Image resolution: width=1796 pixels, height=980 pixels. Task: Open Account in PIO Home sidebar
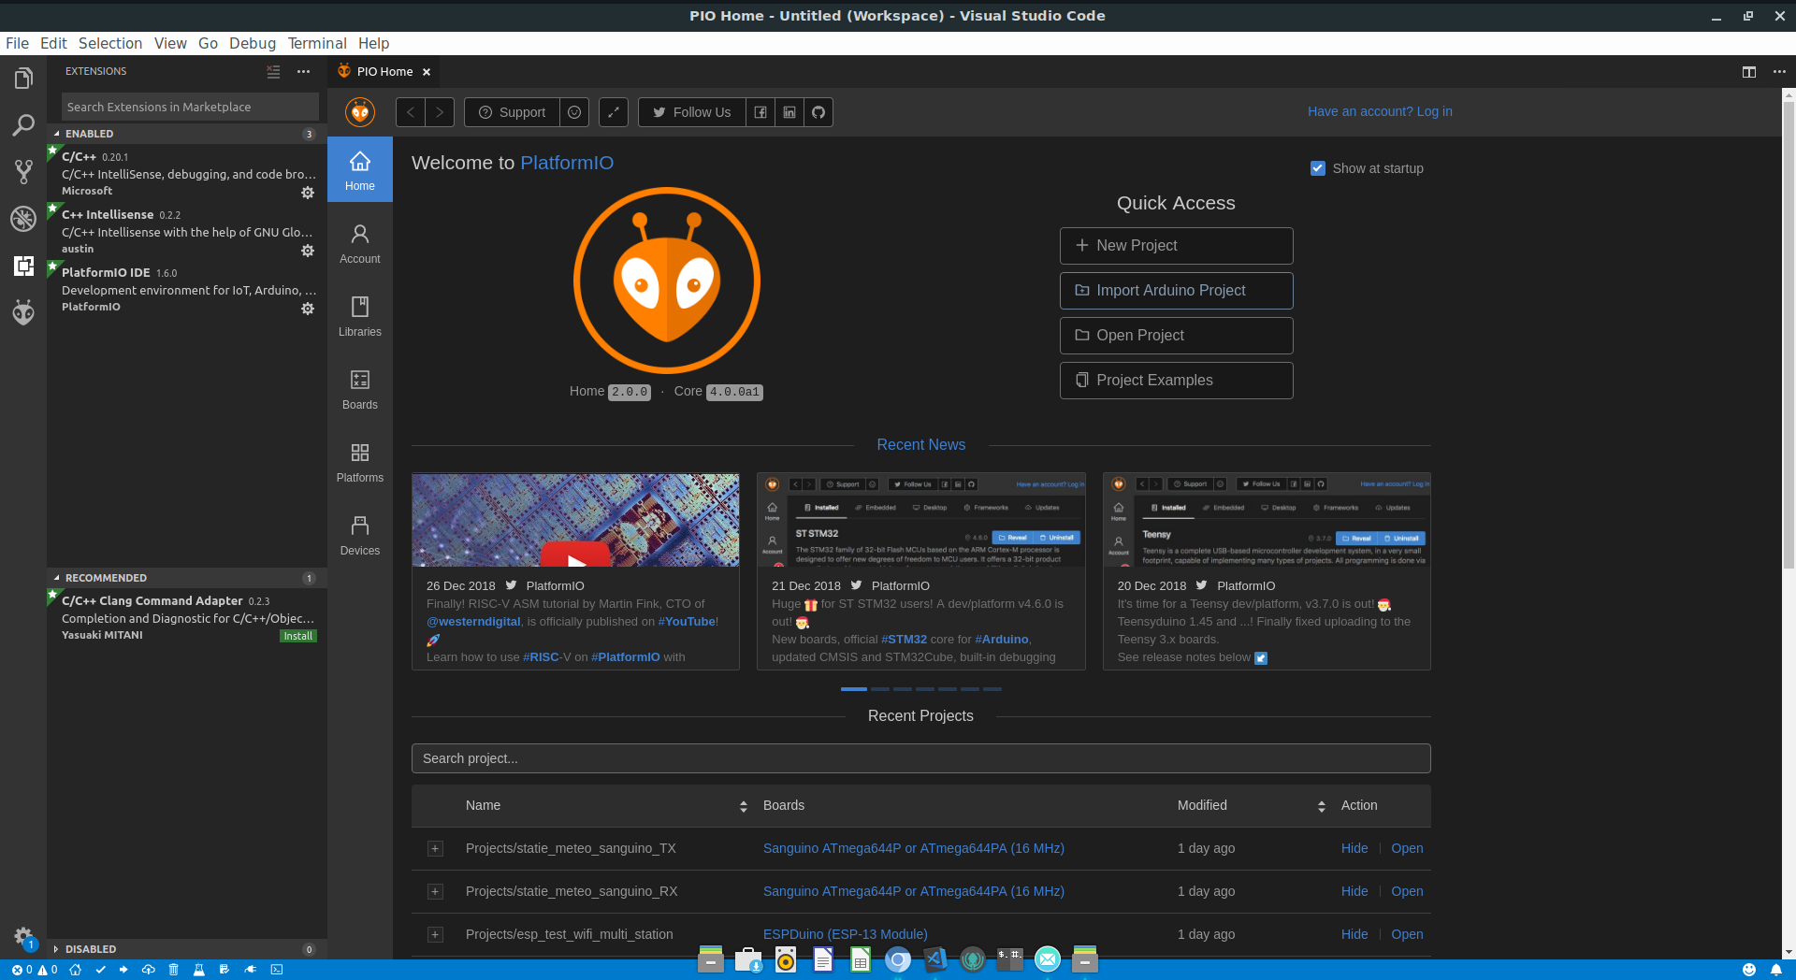coord(360,243)
